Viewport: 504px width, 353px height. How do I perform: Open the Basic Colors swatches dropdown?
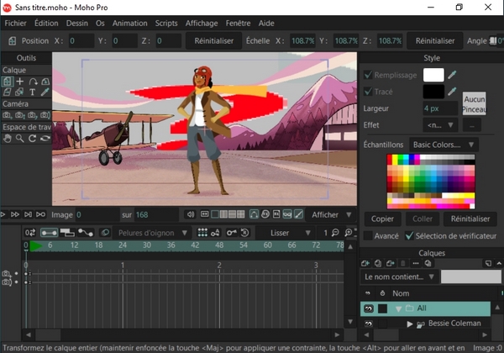(444, 145)
